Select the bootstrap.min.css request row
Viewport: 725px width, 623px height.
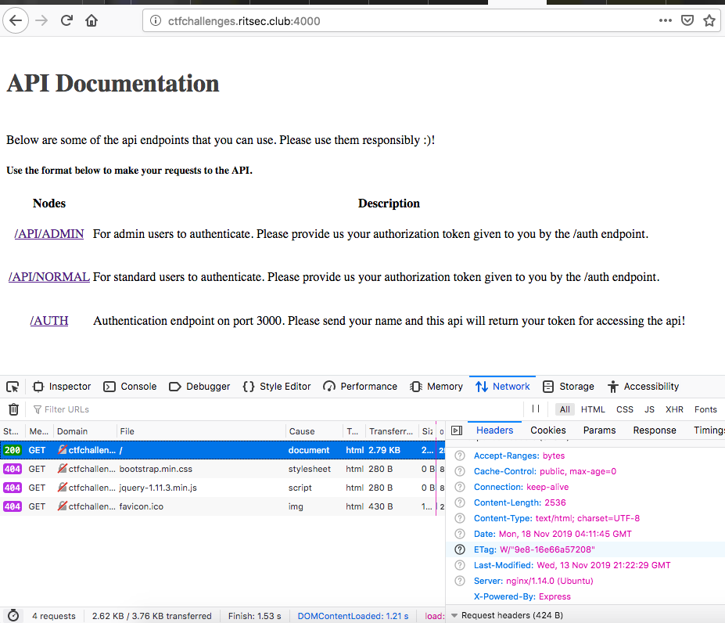click(155, 469)
